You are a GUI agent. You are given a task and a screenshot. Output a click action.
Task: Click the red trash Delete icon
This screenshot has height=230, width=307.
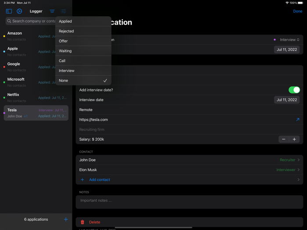pos(82,222)
